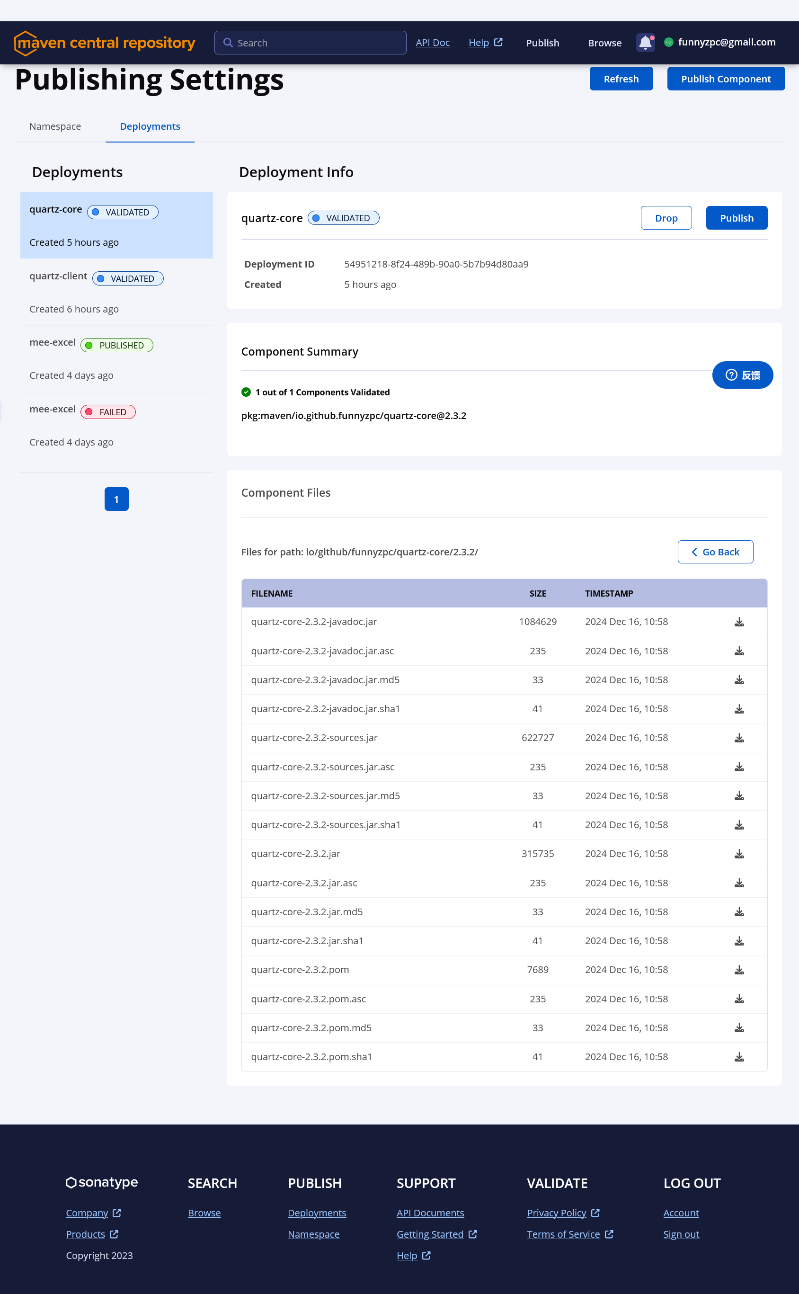Viewport: 799px width, 1294px height.
Task: Open Terms of Service footer link
Action: (x=569, y=1234)
